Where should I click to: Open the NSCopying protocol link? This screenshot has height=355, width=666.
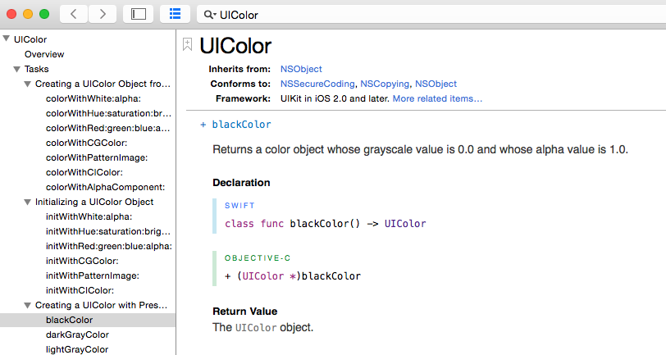[385, 84]
